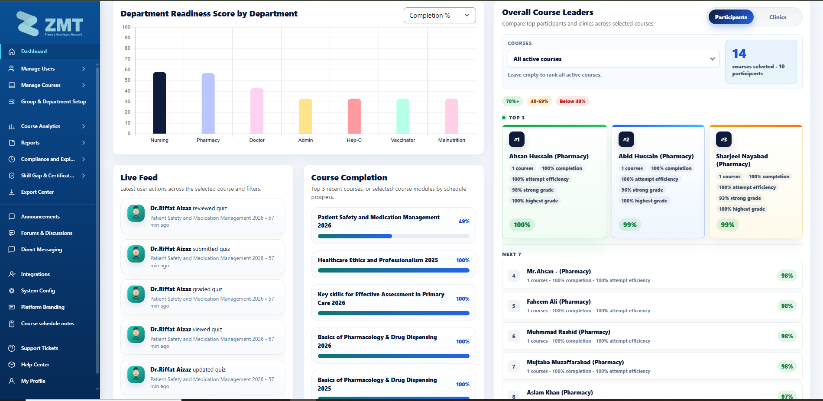Click the My Profile person icon
The width and height of the screenshot is (823, 401).
pyautogui.click(x=12, y=381)
